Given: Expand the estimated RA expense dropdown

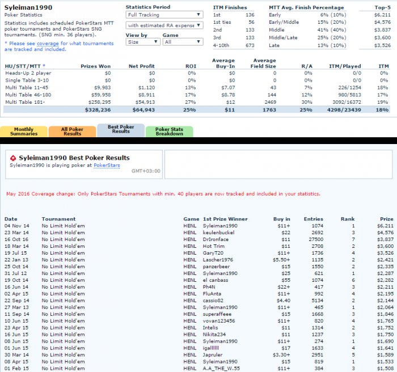Looking at the screenshot, I should (x=164, y=26).
